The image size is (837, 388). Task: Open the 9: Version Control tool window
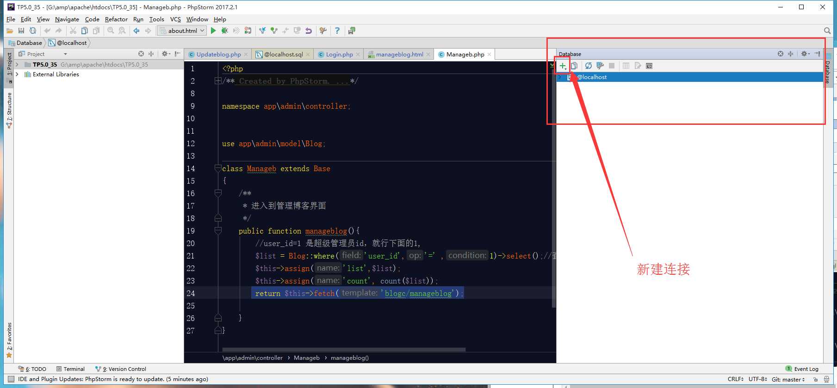click(x=120, y=369)
